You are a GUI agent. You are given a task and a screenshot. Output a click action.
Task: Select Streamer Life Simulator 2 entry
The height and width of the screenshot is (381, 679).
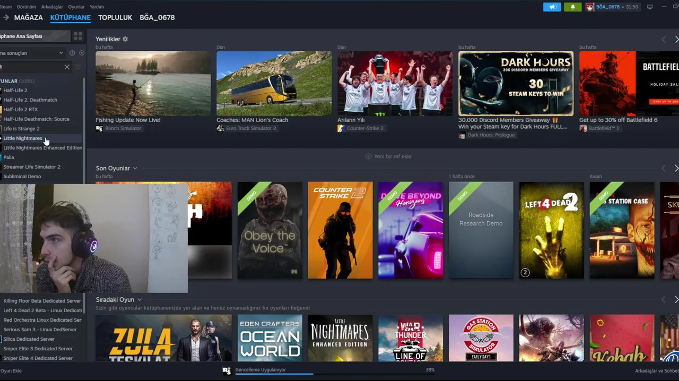point(32,167)
